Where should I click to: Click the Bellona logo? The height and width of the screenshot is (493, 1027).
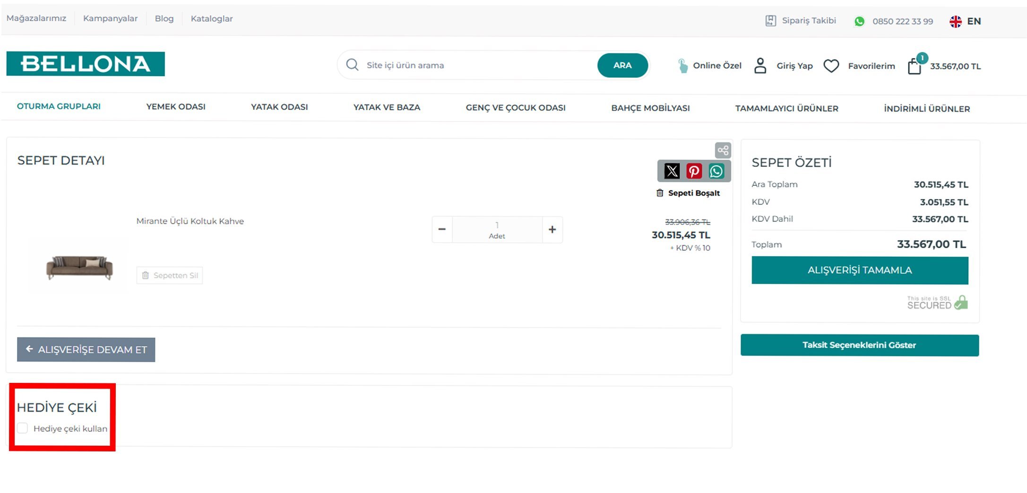pyautogui.click(x=86, y=64)
